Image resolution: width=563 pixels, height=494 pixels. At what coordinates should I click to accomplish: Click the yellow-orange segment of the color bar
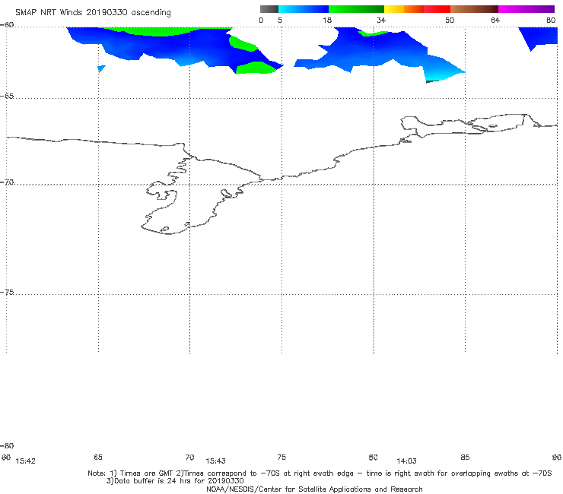tap(404, 9)
